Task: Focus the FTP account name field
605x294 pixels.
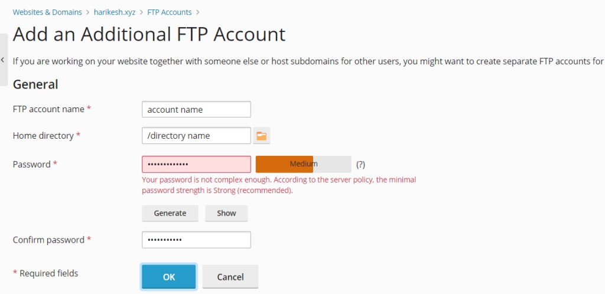Action: (196, 110)
